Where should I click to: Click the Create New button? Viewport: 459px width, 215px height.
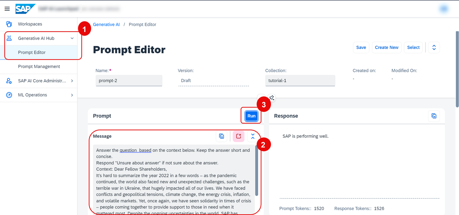pos(387,47)
